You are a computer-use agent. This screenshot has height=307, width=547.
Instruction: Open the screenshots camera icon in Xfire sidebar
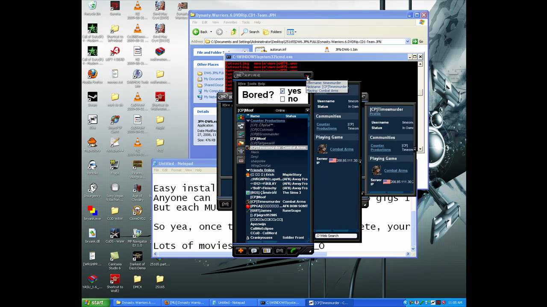click(241, 151)
